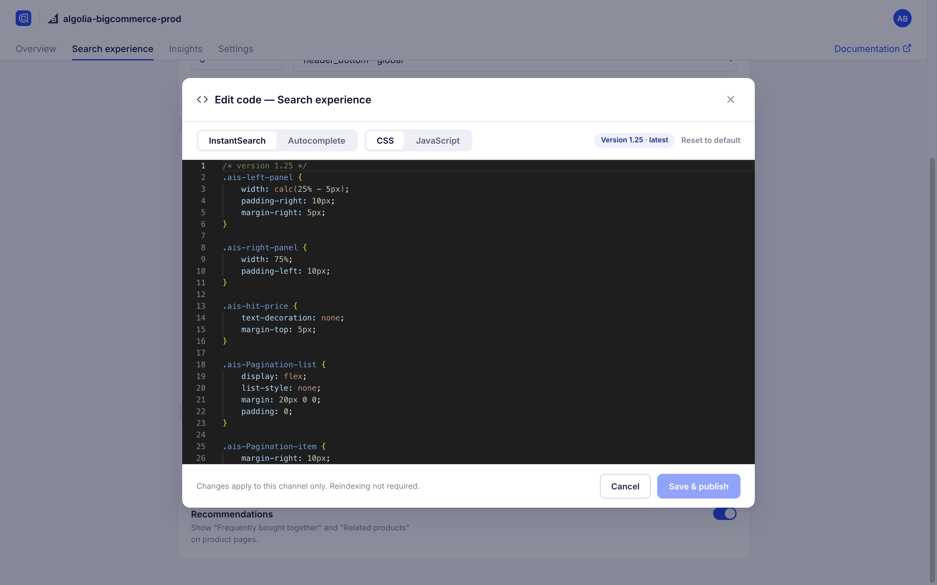This screenshot has height=585, width=937.
Task: Select the Search experience tab
Action: point(113,49)
